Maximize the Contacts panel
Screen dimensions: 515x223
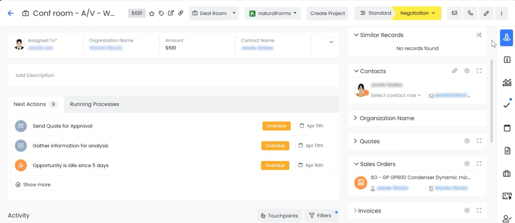479,70
